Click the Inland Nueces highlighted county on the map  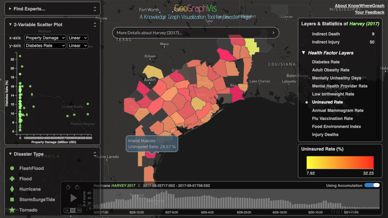click(x=150, y=155)
